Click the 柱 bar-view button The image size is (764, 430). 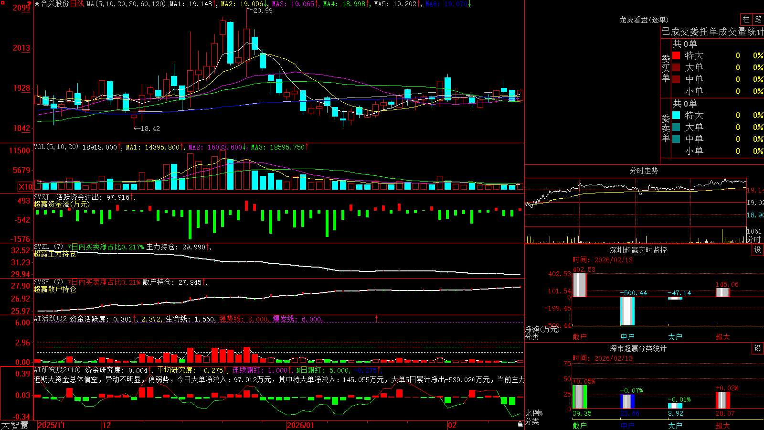click(x=746, y=19)
